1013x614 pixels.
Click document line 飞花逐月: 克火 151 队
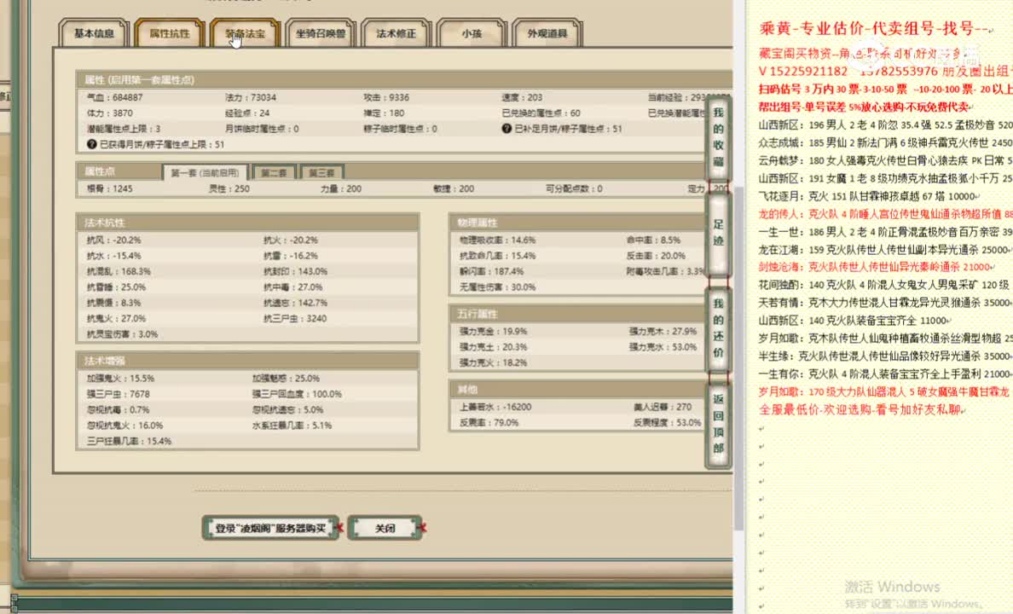coord(868,196)
